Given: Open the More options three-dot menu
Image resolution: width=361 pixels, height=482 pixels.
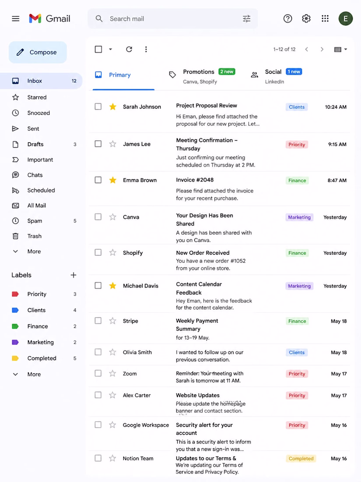Looking at the screenshot, I should click(x=146, y=49).
